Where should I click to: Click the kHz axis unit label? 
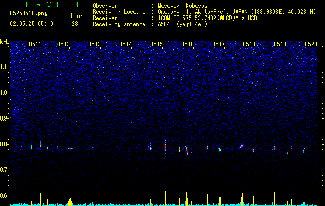[5, 42]
